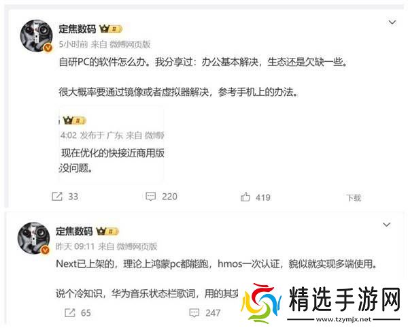Click the crown badge inside embedded image
This screenshot has height=328, width=408.
click(x=75, y=120)
